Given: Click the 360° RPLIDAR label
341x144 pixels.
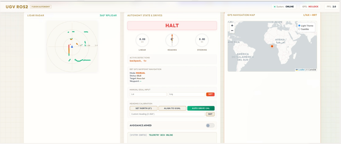Looking at the screenshot, I should pos(108,15).
